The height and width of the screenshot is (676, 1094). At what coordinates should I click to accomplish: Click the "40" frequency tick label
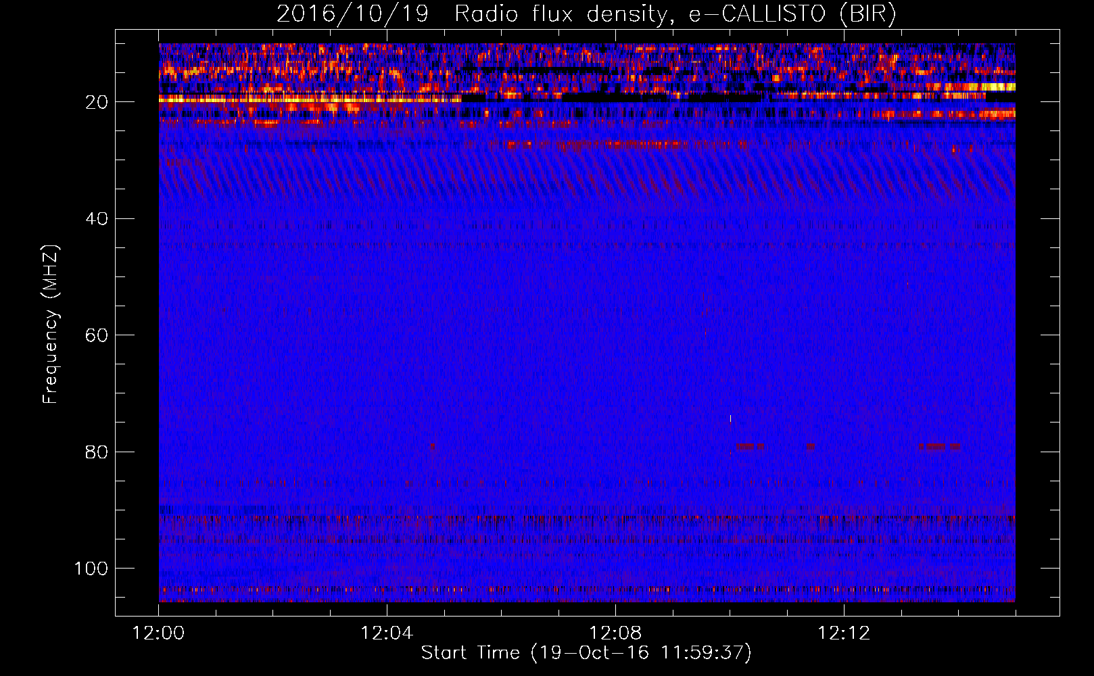pos(97,219)
